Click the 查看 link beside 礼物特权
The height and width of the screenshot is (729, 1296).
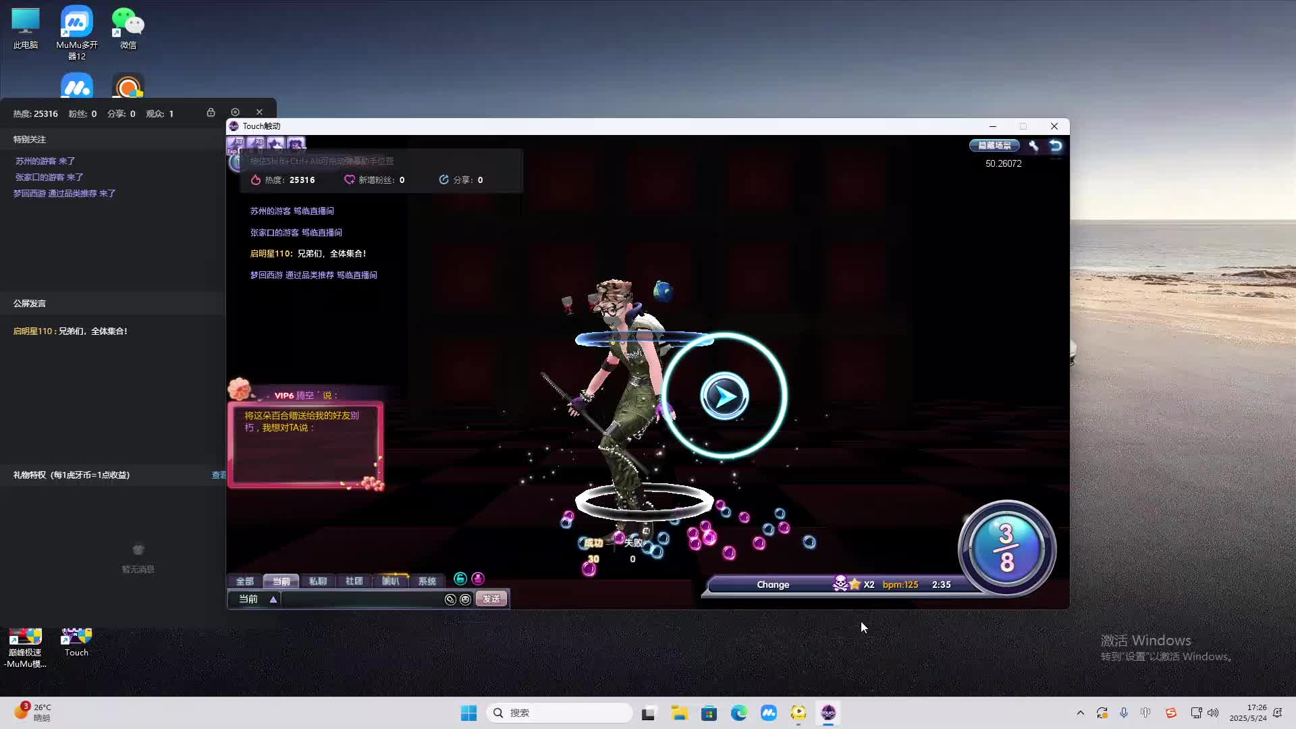(x=219, y=475)
